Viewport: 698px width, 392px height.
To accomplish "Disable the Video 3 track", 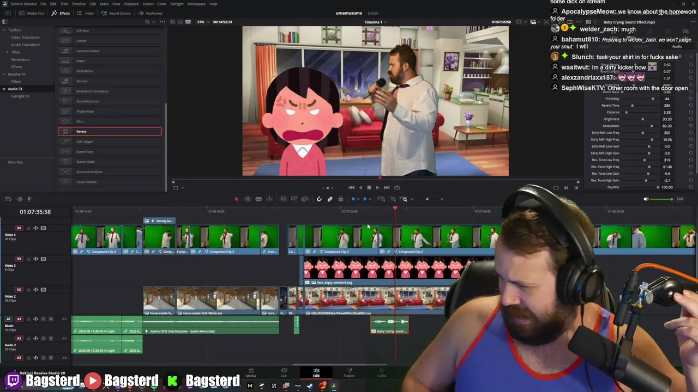I will (43, 259).
